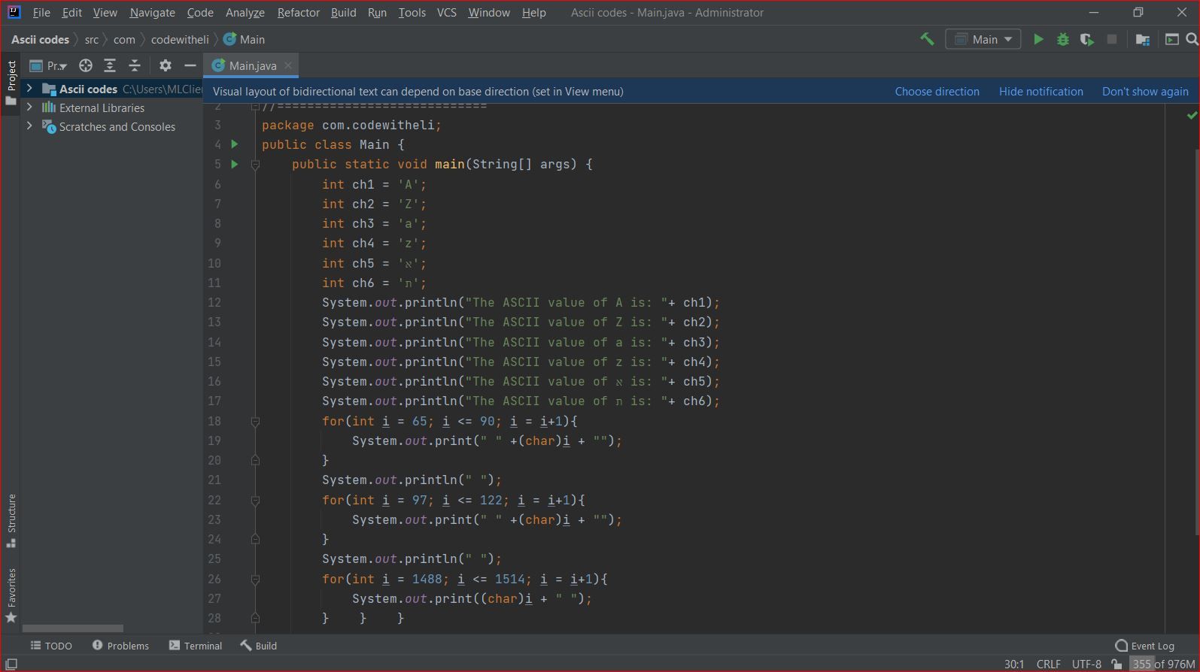Image resolution: width=1200 pixels, height=672 pixels.
Task: Click Main breadcrumb in navigation bar
Action: point(245,39)
